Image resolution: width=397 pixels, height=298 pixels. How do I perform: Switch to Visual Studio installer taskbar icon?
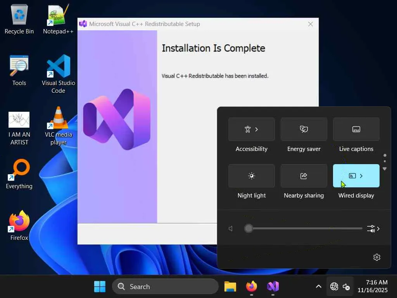click(x=273, y=287)
